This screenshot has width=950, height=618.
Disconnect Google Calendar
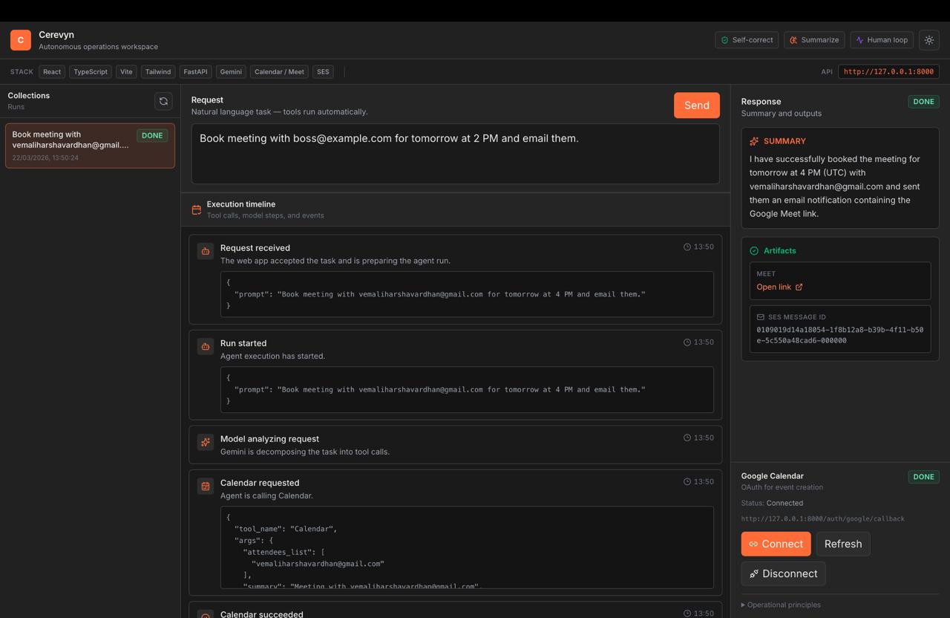tap(783, 573)
